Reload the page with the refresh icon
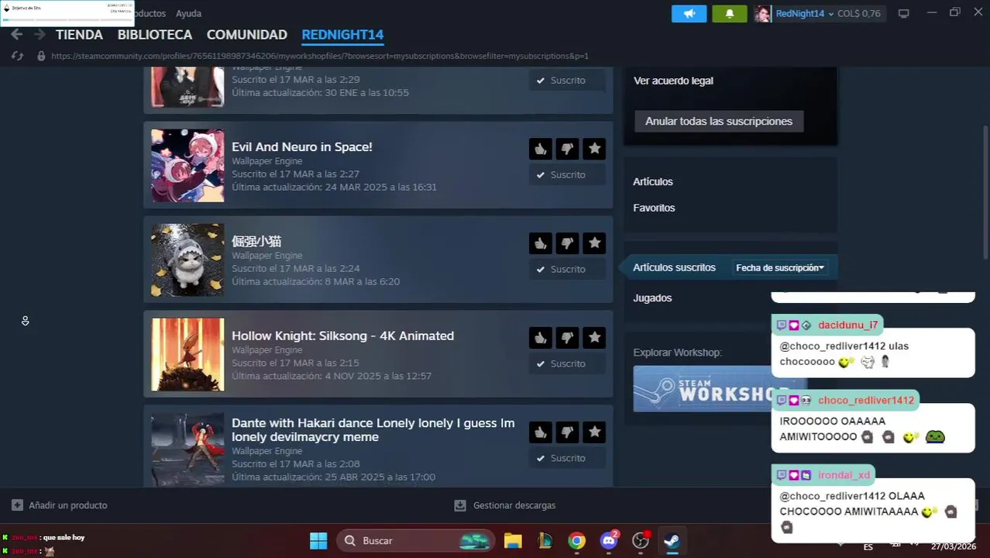The width and height of the screenshot is (990, 558). (18, 56)
